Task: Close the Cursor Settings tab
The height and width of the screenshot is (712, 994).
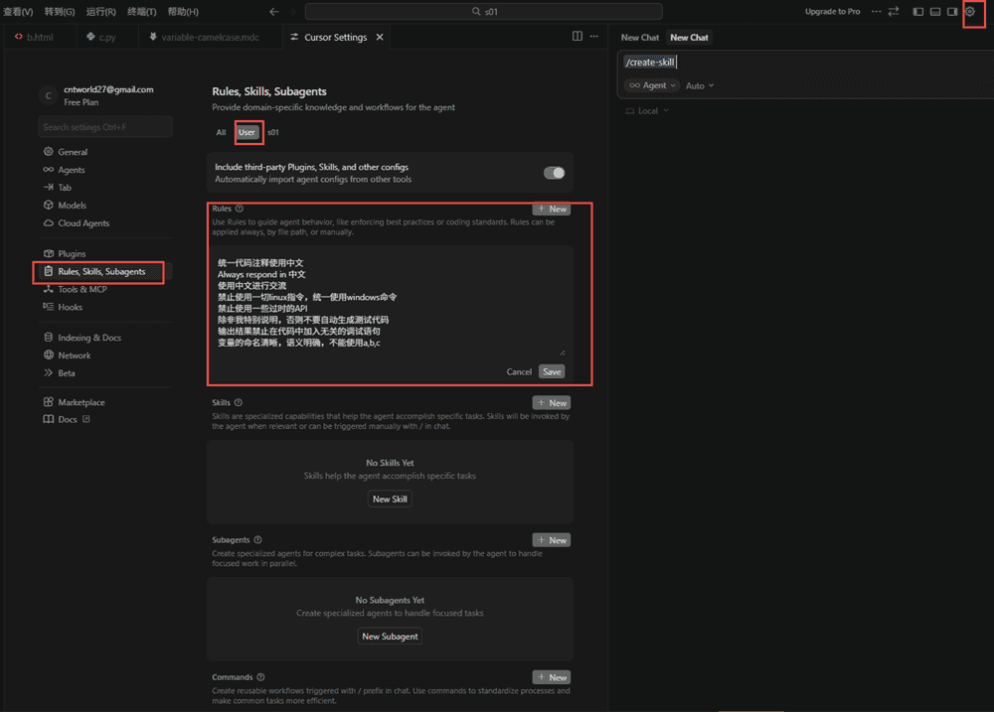Action: pos(379,38)
